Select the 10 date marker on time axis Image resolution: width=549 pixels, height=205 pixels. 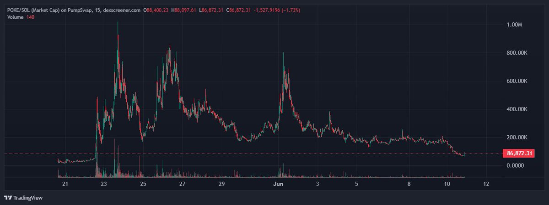[x=447, y=184]
